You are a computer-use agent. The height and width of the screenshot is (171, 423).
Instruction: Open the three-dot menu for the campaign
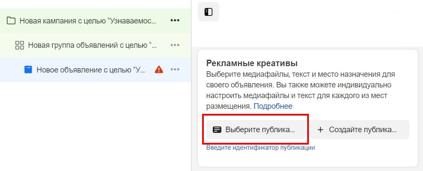click(175, 20)
